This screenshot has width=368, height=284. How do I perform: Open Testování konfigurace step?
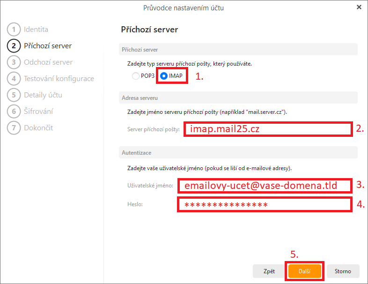click(59, 78)
